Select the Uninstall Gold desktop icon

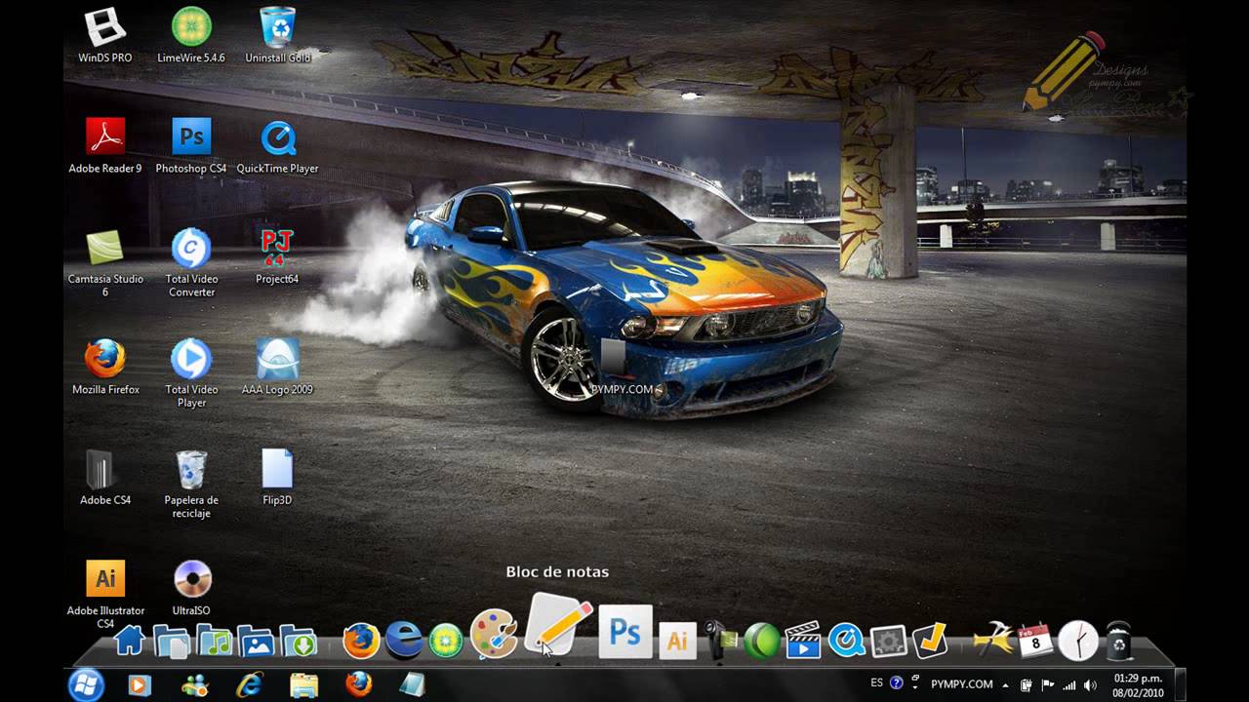pyautogui.click(x=278, y=35)
